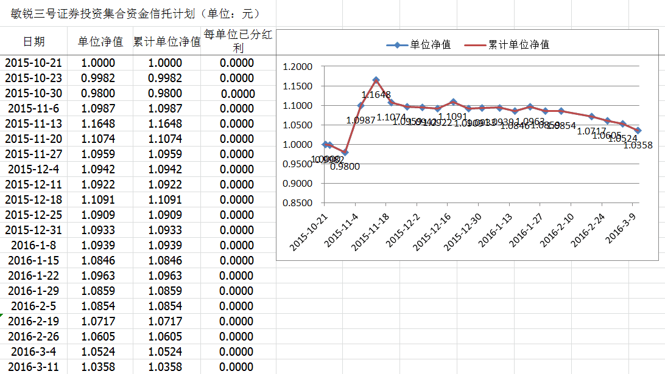Viewport: 665px width, 374px height.
Task: Click the 0.8500 value on the vertical axis
Action: tap(297, 203)
